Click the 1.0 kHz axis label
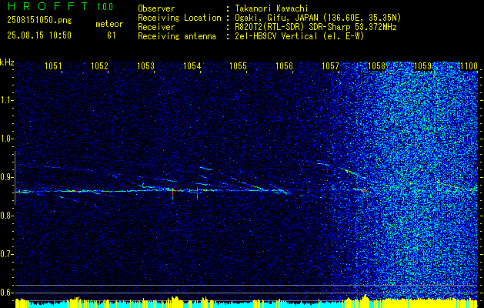Screen dimensions: 484x308 click(6, 139)
